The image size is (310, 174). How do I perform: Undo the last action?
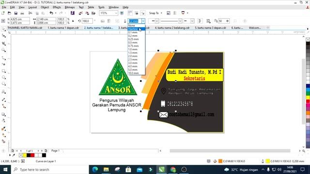click(x=51, y=13)
